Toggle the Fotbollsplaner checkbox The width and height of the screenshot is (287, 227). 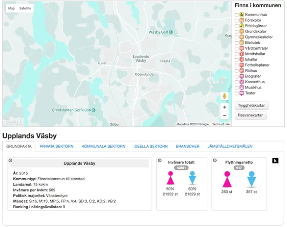[x=237, y=65]
